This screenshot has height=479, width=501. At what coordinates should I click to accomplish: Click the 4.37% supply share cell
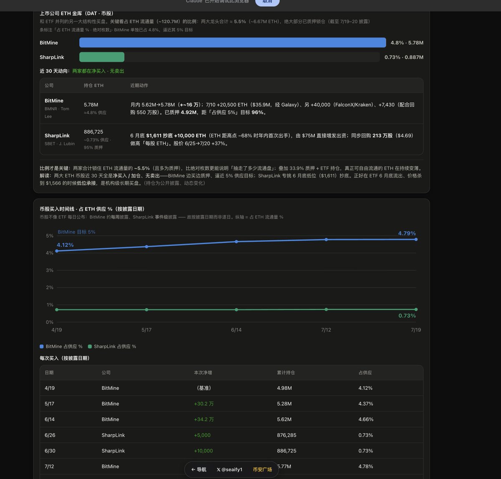[366, 404]
